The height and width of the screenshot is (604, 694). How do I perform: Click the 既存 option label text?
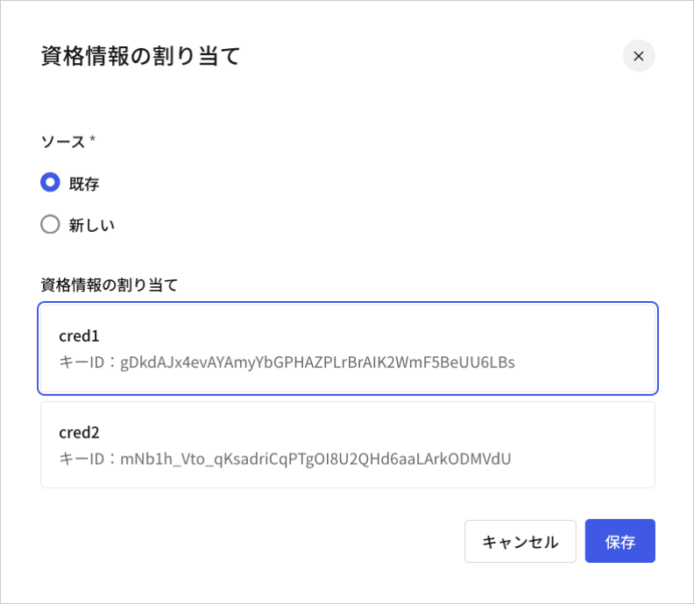click(84, 184)
